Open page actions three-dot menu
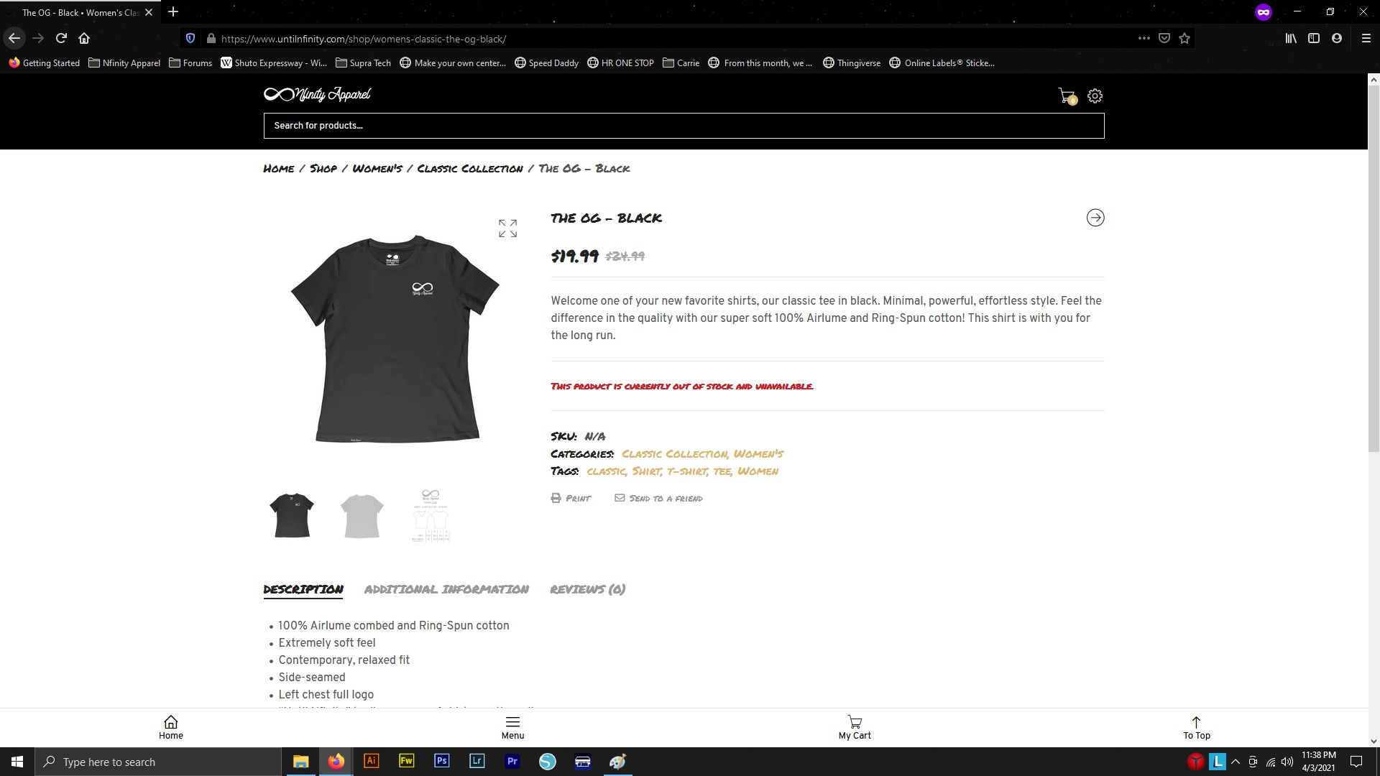The width and height of the screenshot is (1380, 776). coord(1144,38)
